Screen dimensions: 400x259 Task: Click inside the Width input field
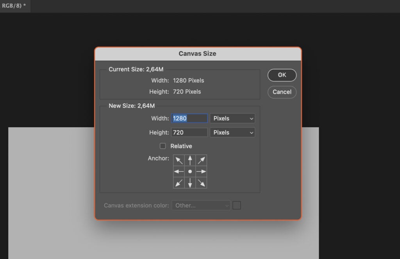189,118
